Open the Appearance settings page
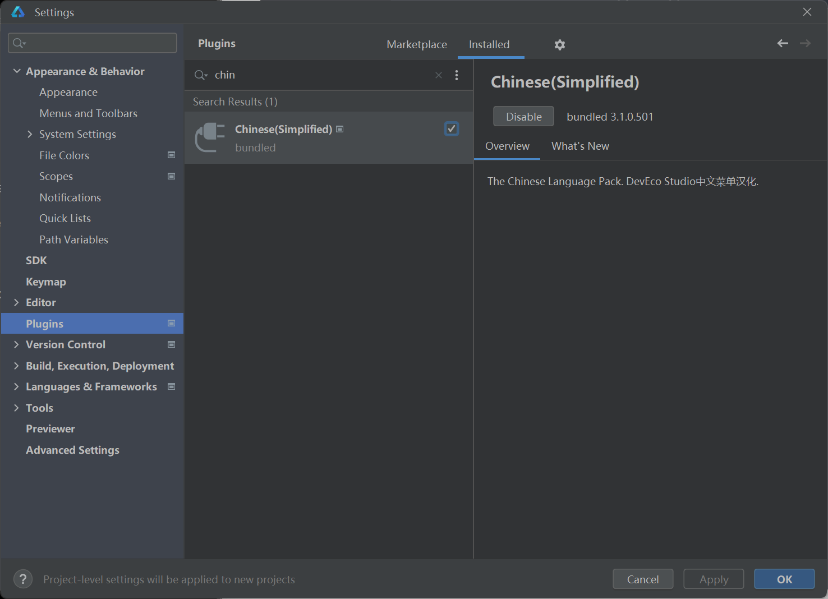Screen dimensions: 828x599 (68, 92)
